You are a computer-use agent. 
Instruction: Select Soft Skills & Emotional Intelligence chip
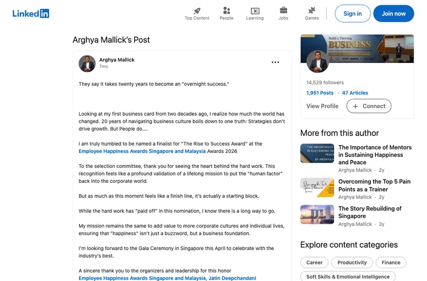coord(348,276)
